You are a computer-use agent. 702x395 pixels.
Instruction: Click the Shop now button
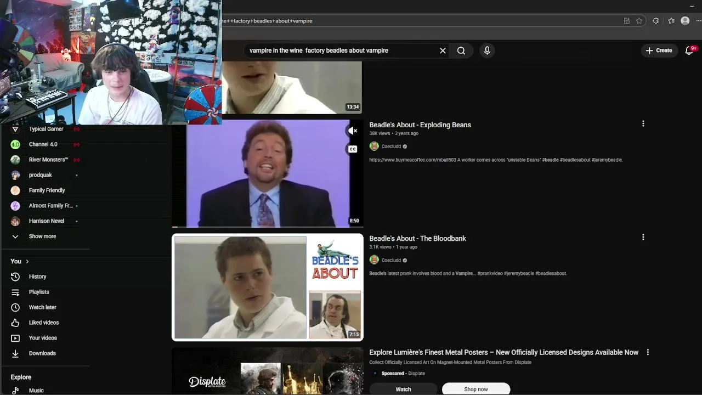point(476,389)
